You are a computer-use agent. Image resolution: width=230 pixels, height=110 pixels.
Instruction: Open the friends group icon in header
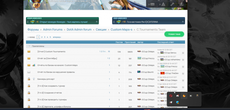point(181,4)
